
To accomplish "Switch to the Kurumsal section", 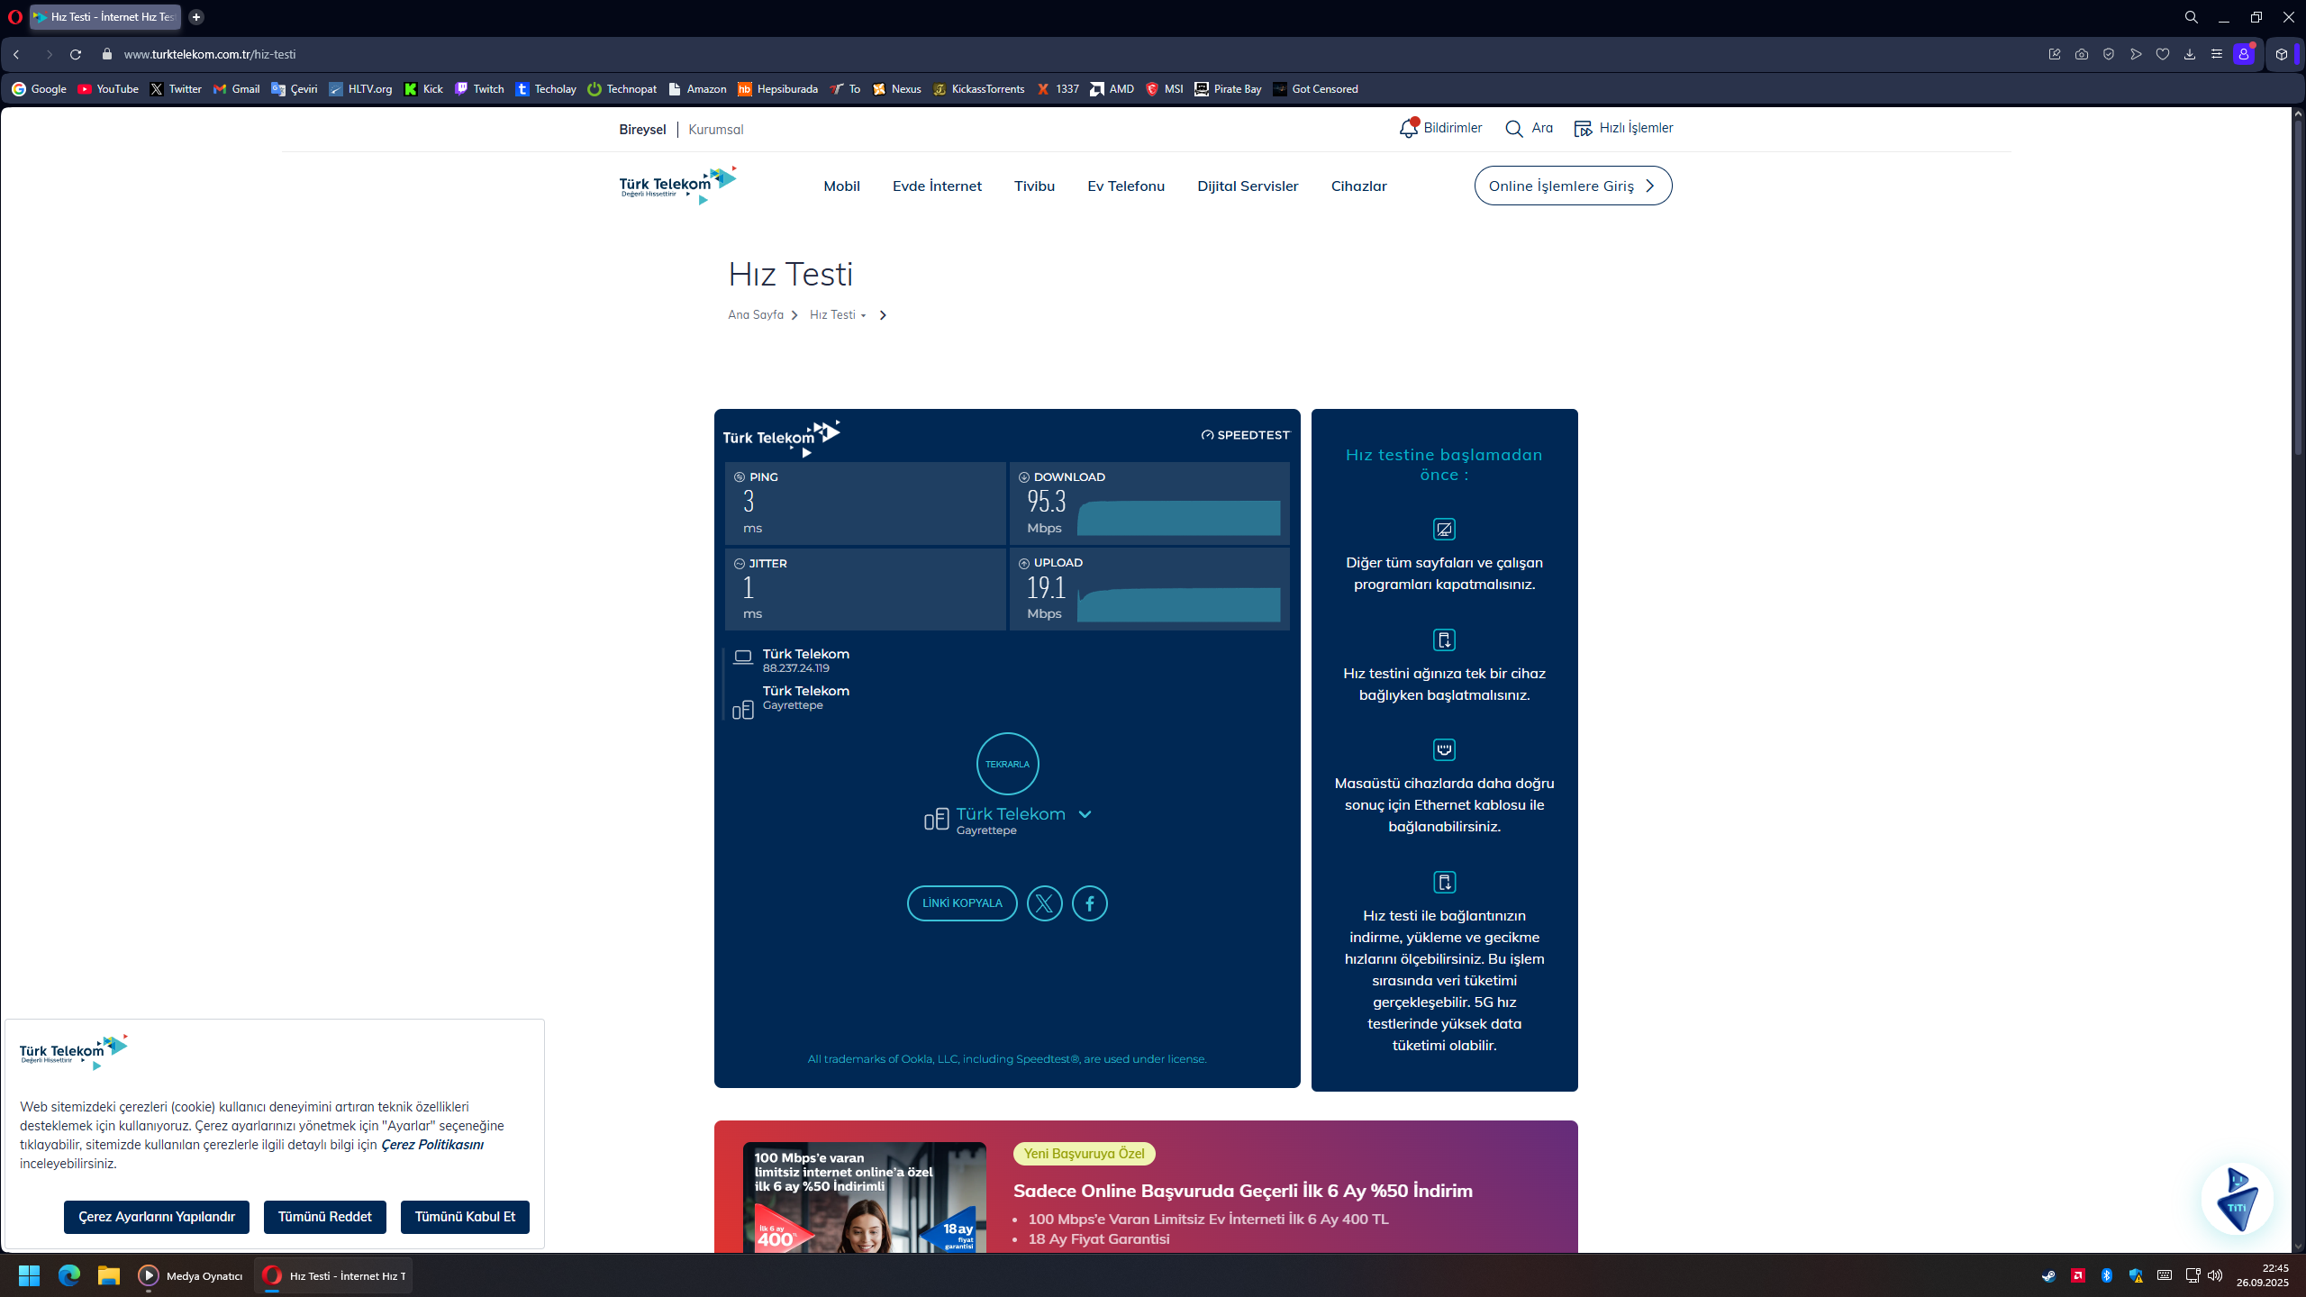I will coord(715,130).
